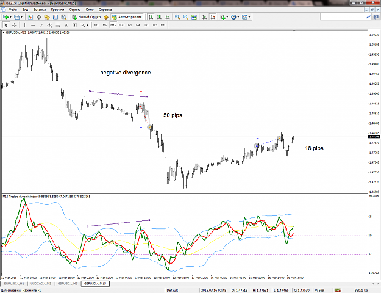Switch to EURUSD.c,H1 chart tab
Image resolution: width=381 pixels, height=293 pixels.
tap(14, 284)
